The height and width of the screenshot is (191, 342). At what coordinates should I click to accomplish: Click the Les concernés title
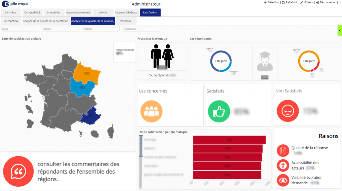tap(153, 91)
